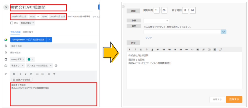Toggle bold in the calendar description toolbar
This screenshot has width=248, height=108.
(x=20, y=74)
